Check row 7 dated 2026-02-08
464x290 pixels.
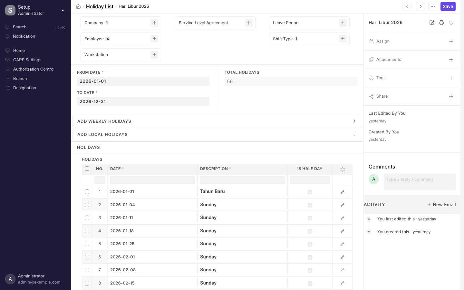[x=87, y=270]
